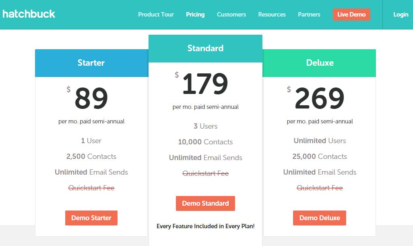Open the Customers menu item
Image resolution: width=413 pixels, height=246 pixels.
pyautogui.click(x=231, y=15)
